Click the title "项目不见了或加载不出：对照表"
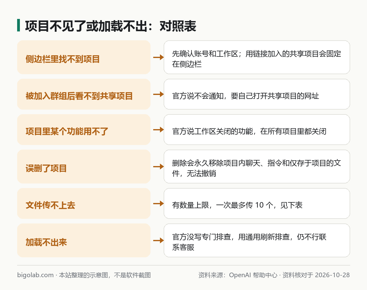The width and height of the screenshot is (367, 290). pyautogui.click(x=110, y=26)
